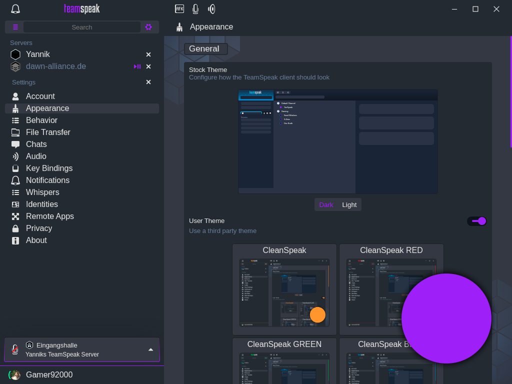Click the stock theme preview image
Image resolution: width=512 pixels, height=384 pixels.
[338, 141]
